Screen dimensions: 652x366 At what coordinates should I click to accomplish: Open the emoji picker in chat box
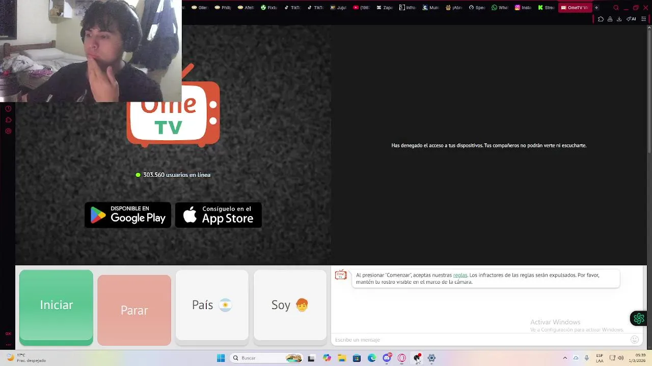click(635, 340)
